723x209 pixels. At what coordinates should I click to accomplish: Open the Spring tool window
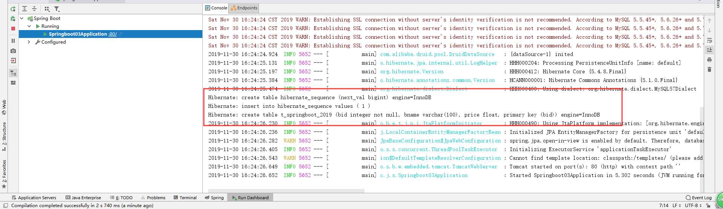coord(214,198)
